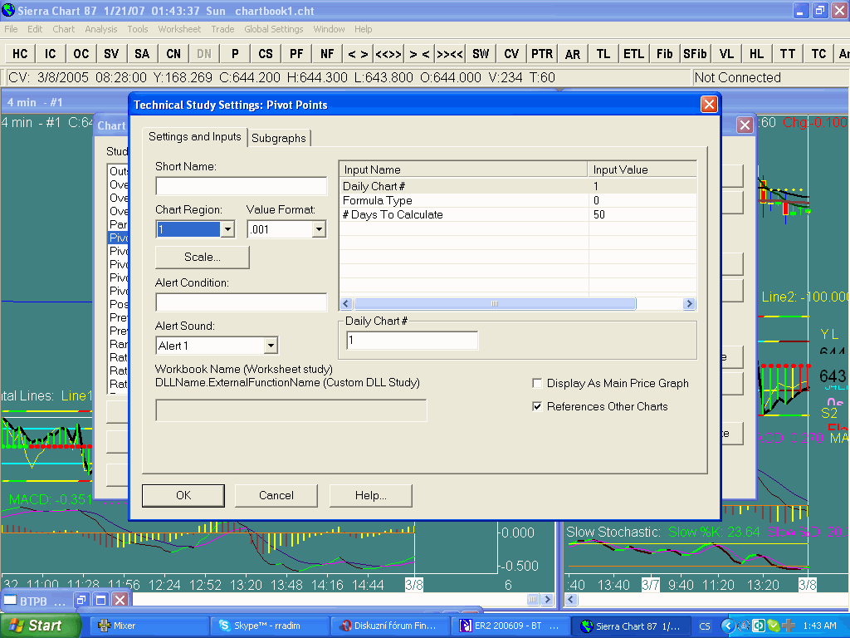Click the TL trendline toolbar button
This screenshot has width=850, height=638.
(603, 53)
